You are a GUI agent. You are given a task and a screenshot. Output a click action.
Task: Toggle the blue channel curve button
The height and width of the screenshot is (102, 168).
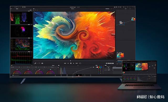tap(101, 67)
